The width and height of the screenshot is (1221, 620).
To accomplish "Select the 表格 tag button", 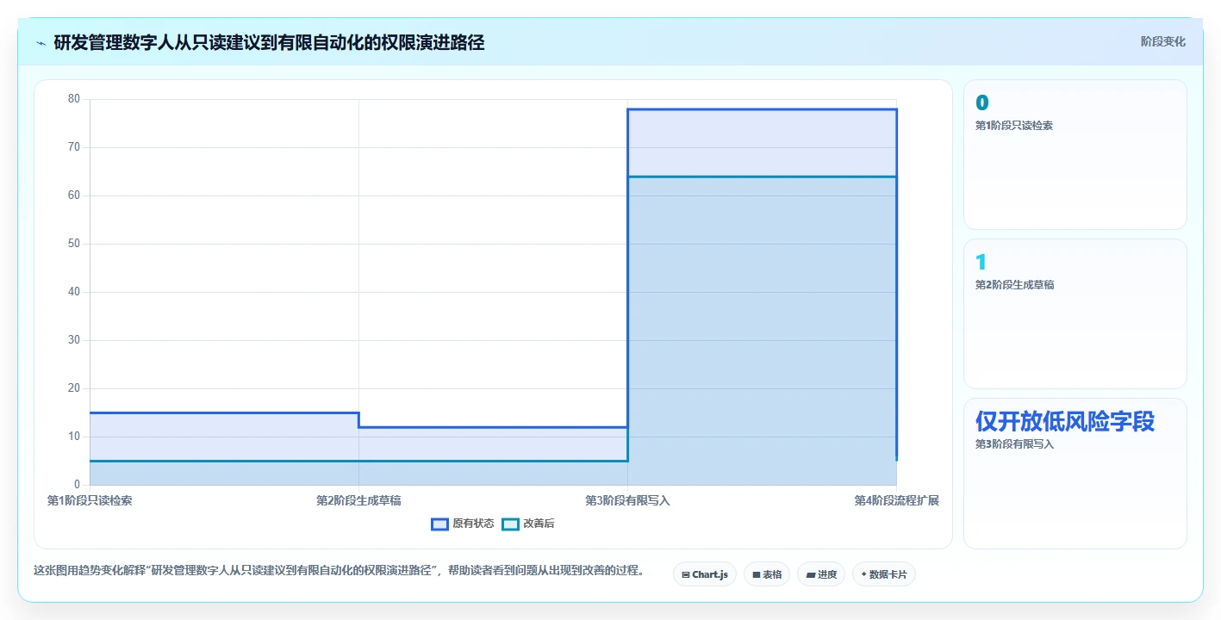I will 766,574.
